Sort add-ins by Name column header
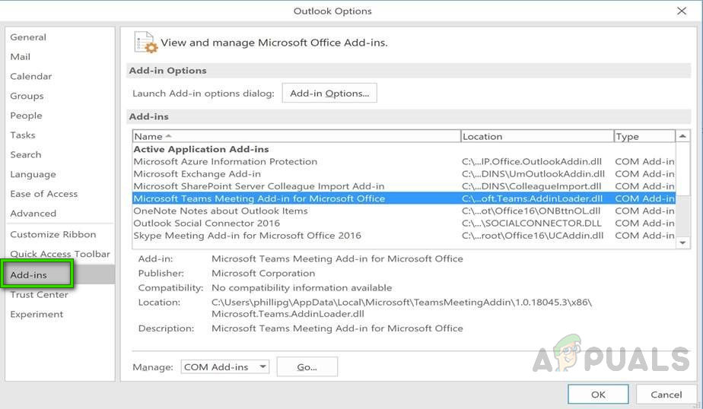Image resolution: width=703 pixels, height=409 pixels. pyautogui.click(x=297, y=136)
